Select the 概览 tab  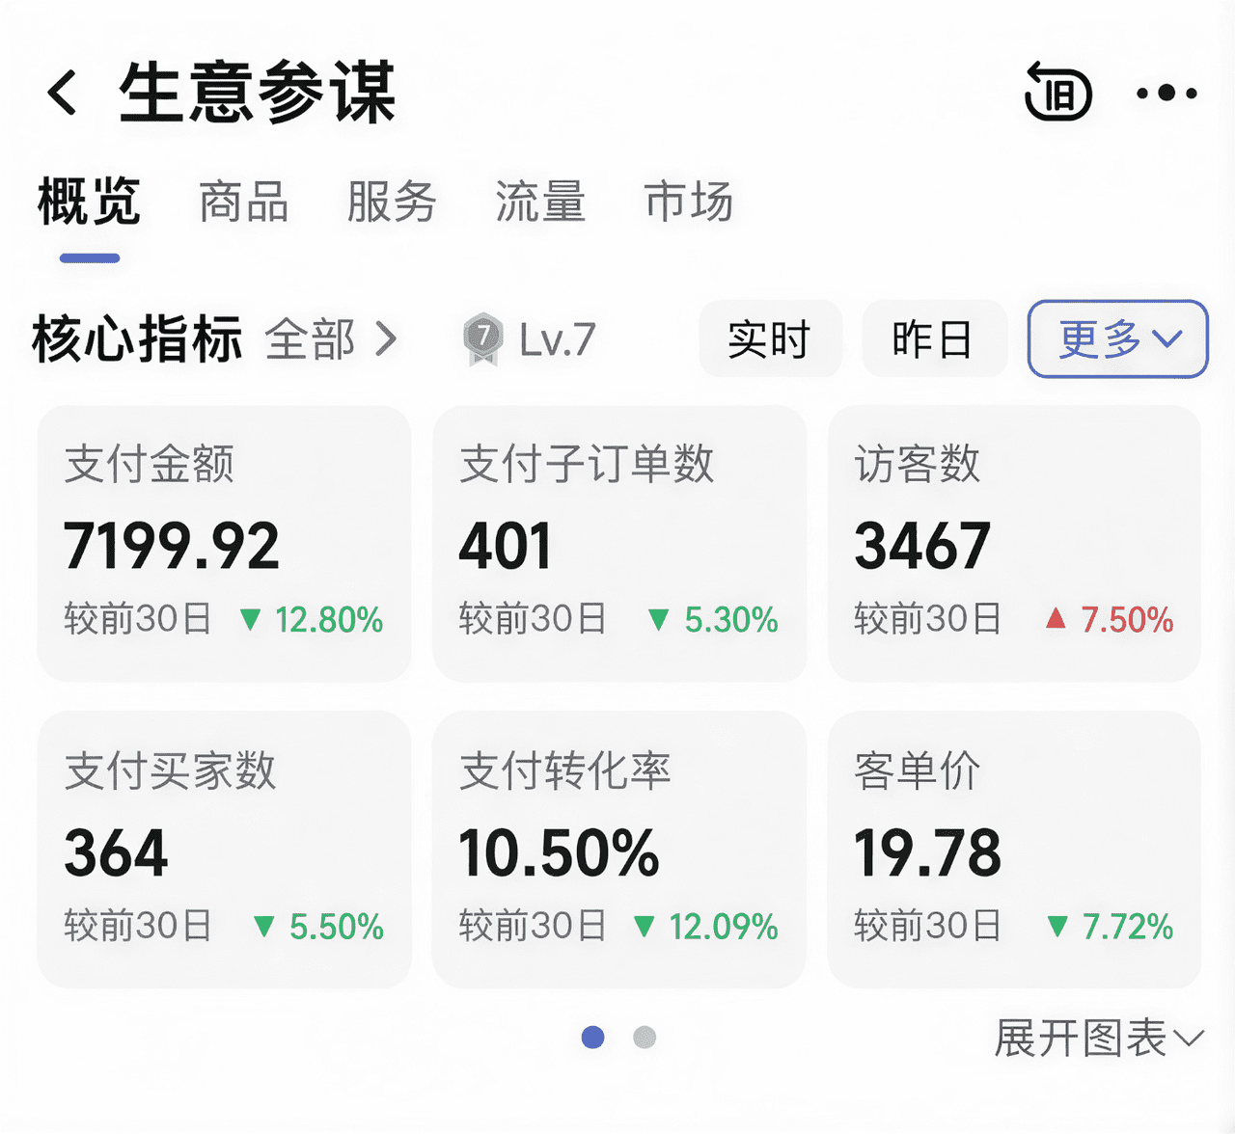(89, 202)
